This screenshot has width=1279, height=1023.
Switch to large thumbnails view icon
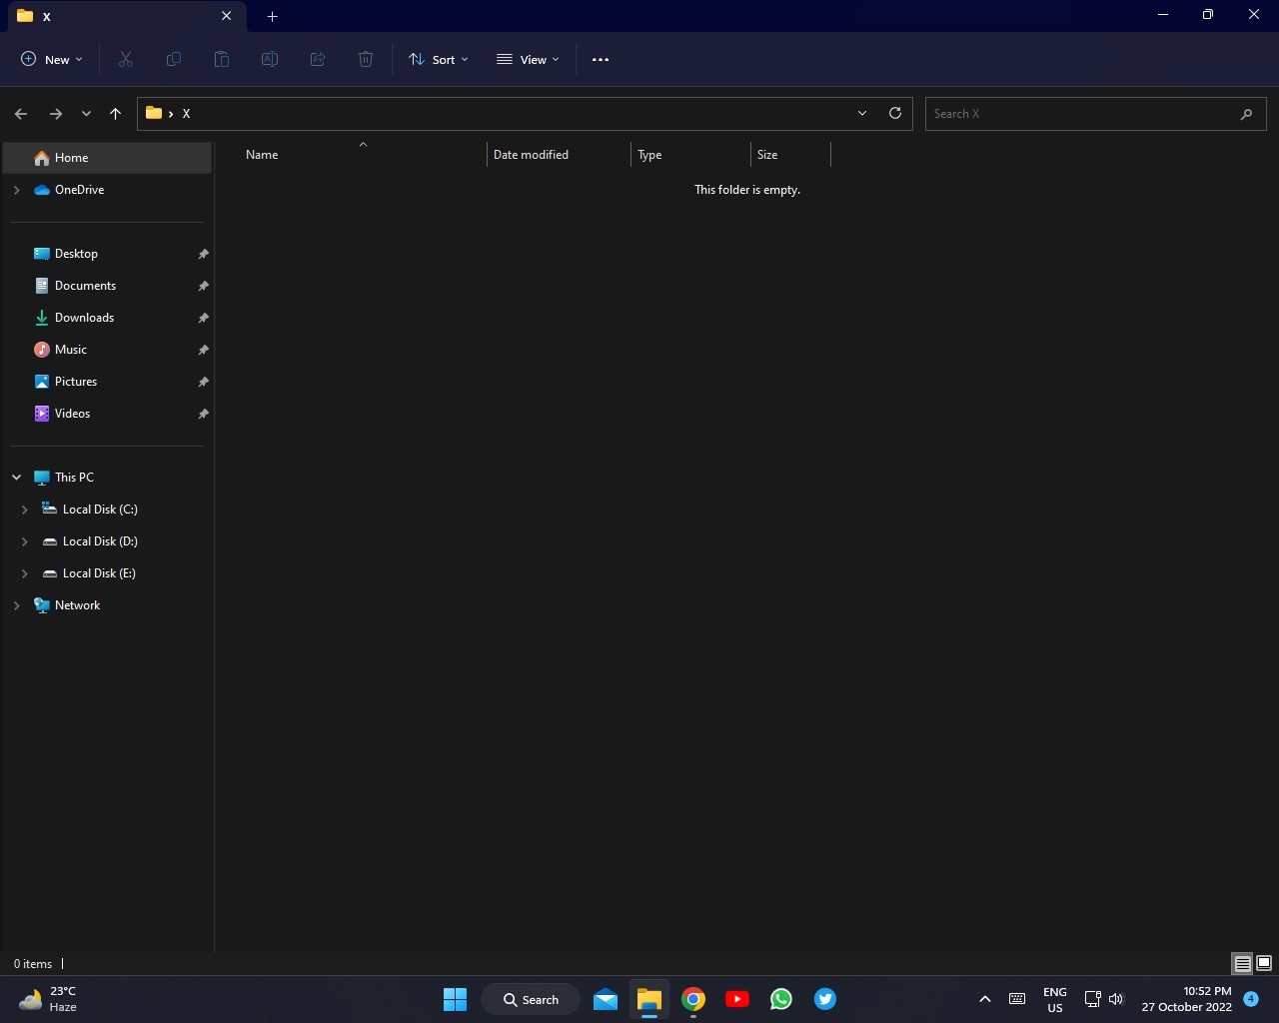1264,964
